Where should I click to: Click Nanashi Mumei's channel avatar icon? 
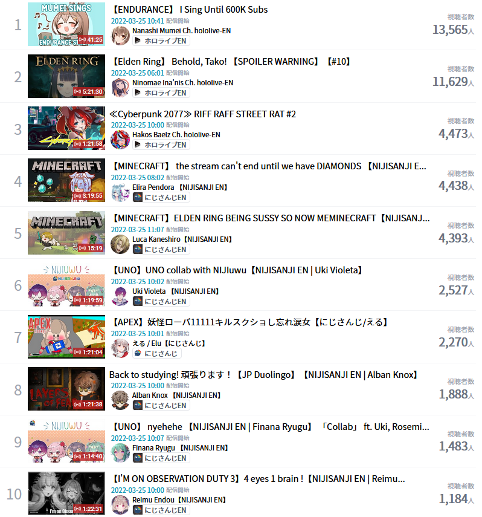120,36
